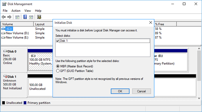Open the View menu
The image size is (202, 112).
(28, 11)
